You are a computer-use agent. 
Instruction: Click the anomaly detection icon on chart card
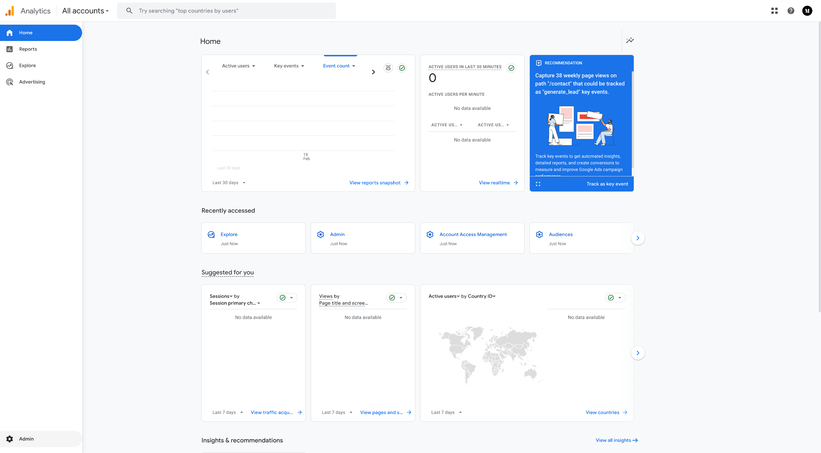click(x=388, y=68)
